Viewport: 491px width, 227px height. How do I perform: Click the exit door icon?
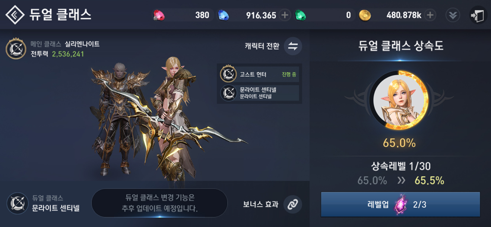coord(478,15)
